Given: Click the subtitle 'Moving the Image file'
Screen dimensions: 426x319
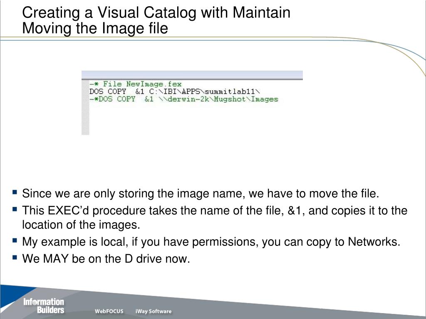Looking at the screenshot, I should click(95, 28).
